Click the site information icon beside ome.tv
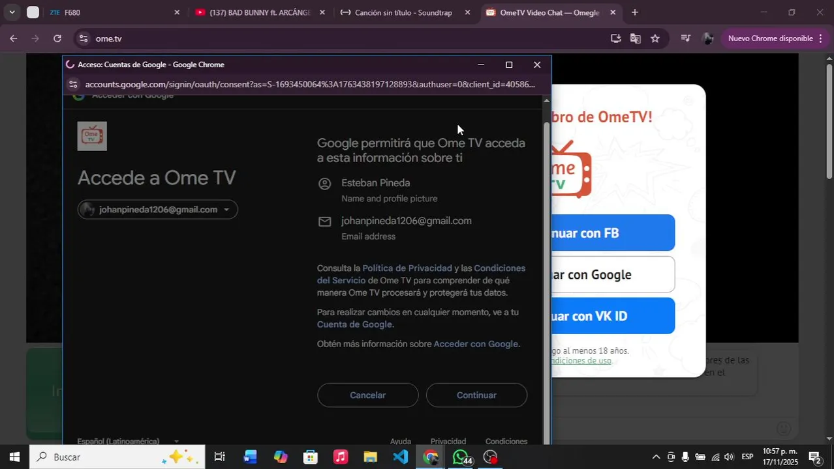 pos(83,38)
